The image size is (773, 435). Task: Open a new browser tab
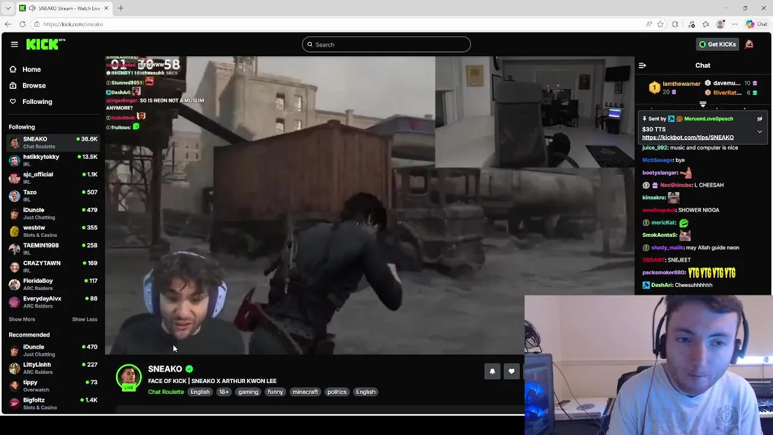120,8
